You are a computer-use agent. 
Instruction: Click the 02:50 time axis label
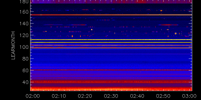tap(163, 96)
